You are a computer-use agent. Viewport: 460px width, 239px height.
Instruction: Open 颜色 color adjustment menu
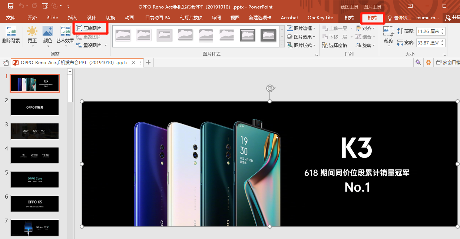click(x=47, y=36)
